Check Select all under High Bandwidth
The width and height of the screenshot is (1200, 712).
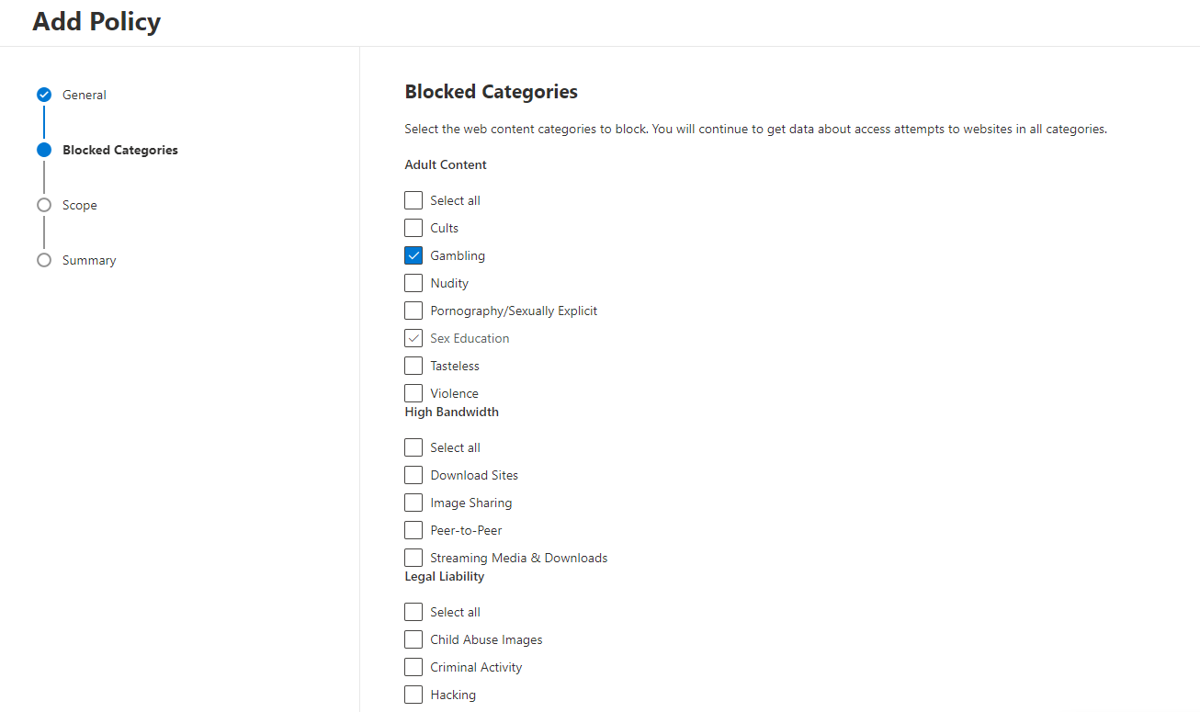[x=413, y=446]
